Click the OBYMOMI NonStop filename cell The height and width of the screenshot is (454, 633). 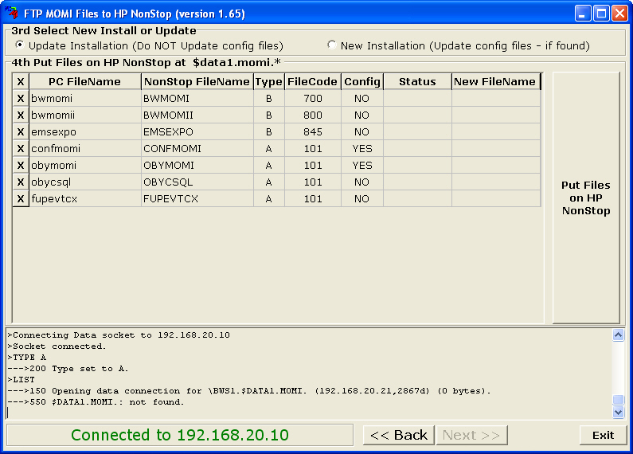197,165
